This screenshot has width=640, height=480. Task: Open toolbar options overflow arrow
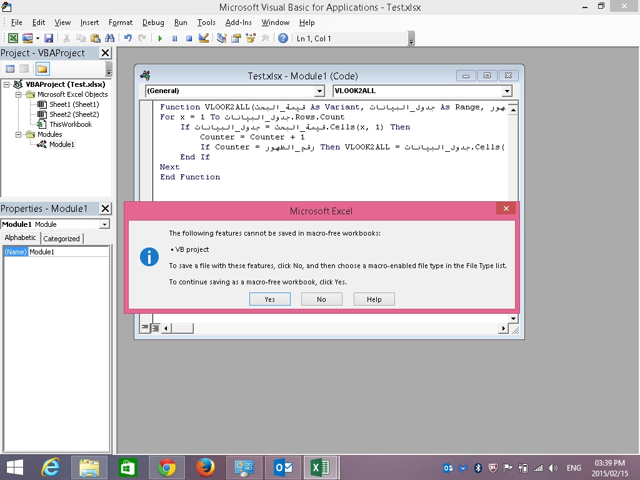(411, 39)
